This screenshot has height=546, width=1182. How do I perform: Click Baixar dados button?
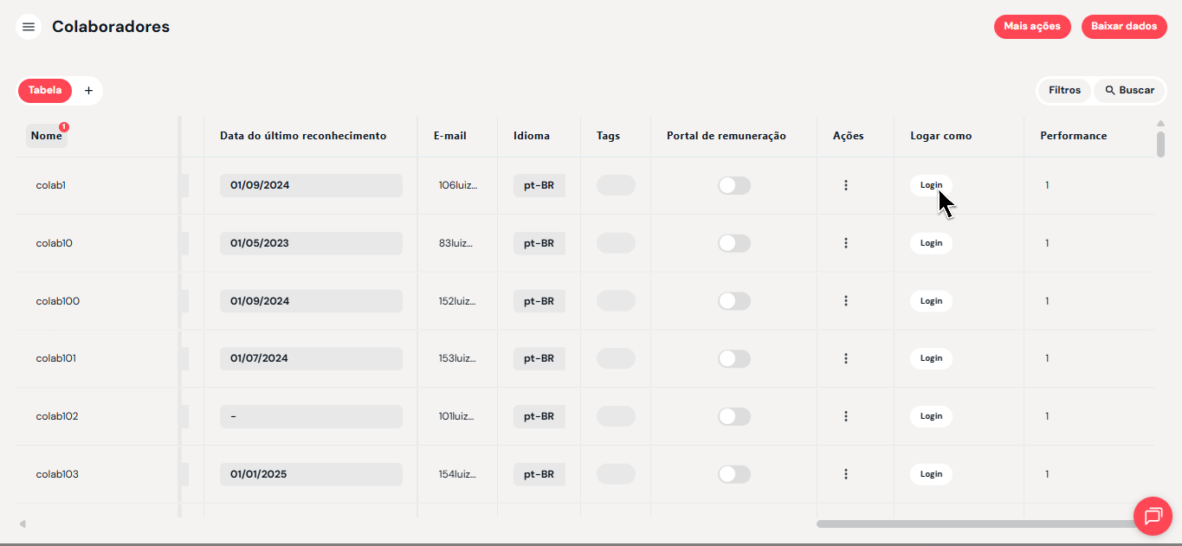[1124, 27]
